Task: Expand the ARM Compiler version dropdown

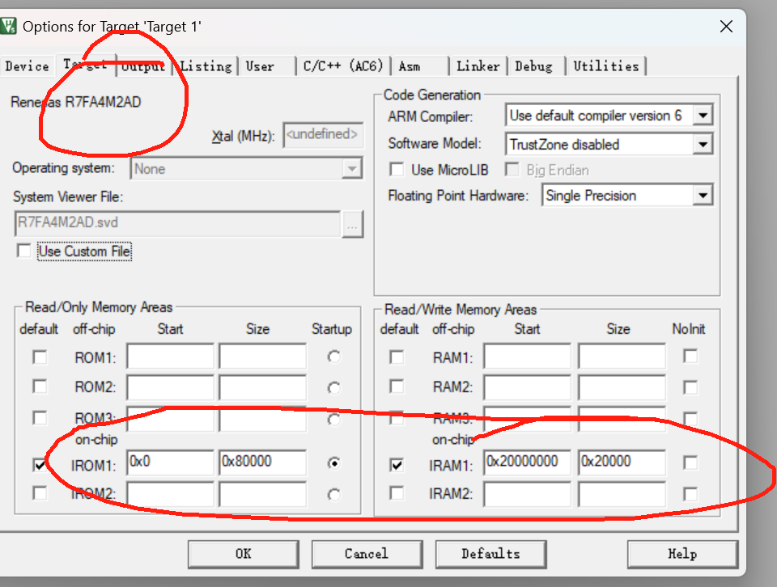Action: coord(703,116)
